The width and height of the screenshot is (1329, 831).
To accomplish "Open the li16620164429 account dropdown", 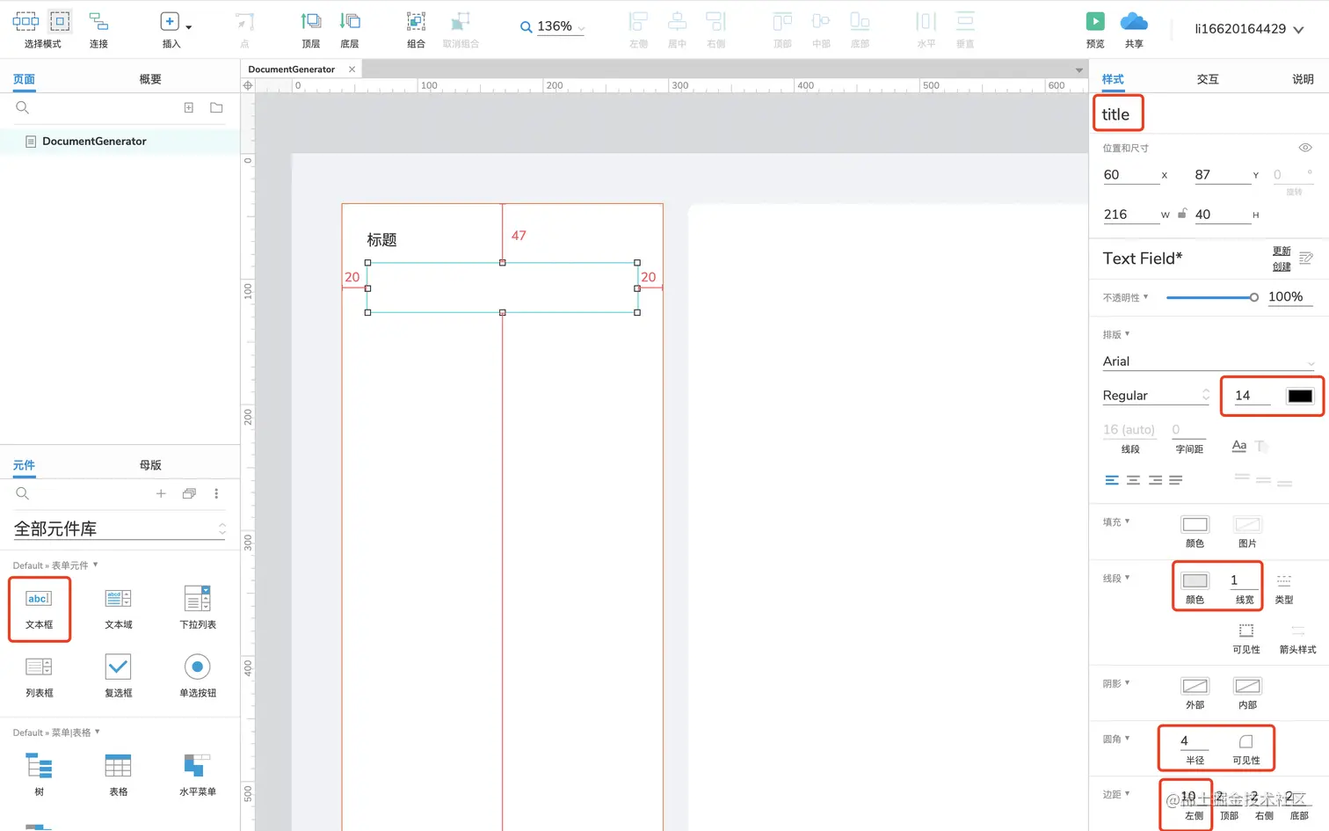I will pos(1298,29).
